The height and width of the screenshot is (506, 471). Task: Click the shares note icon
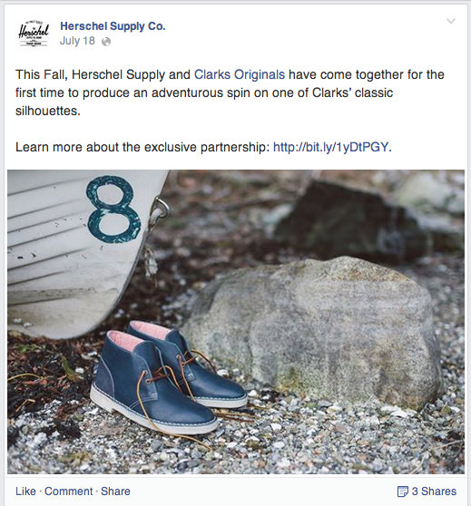point(403,491)
